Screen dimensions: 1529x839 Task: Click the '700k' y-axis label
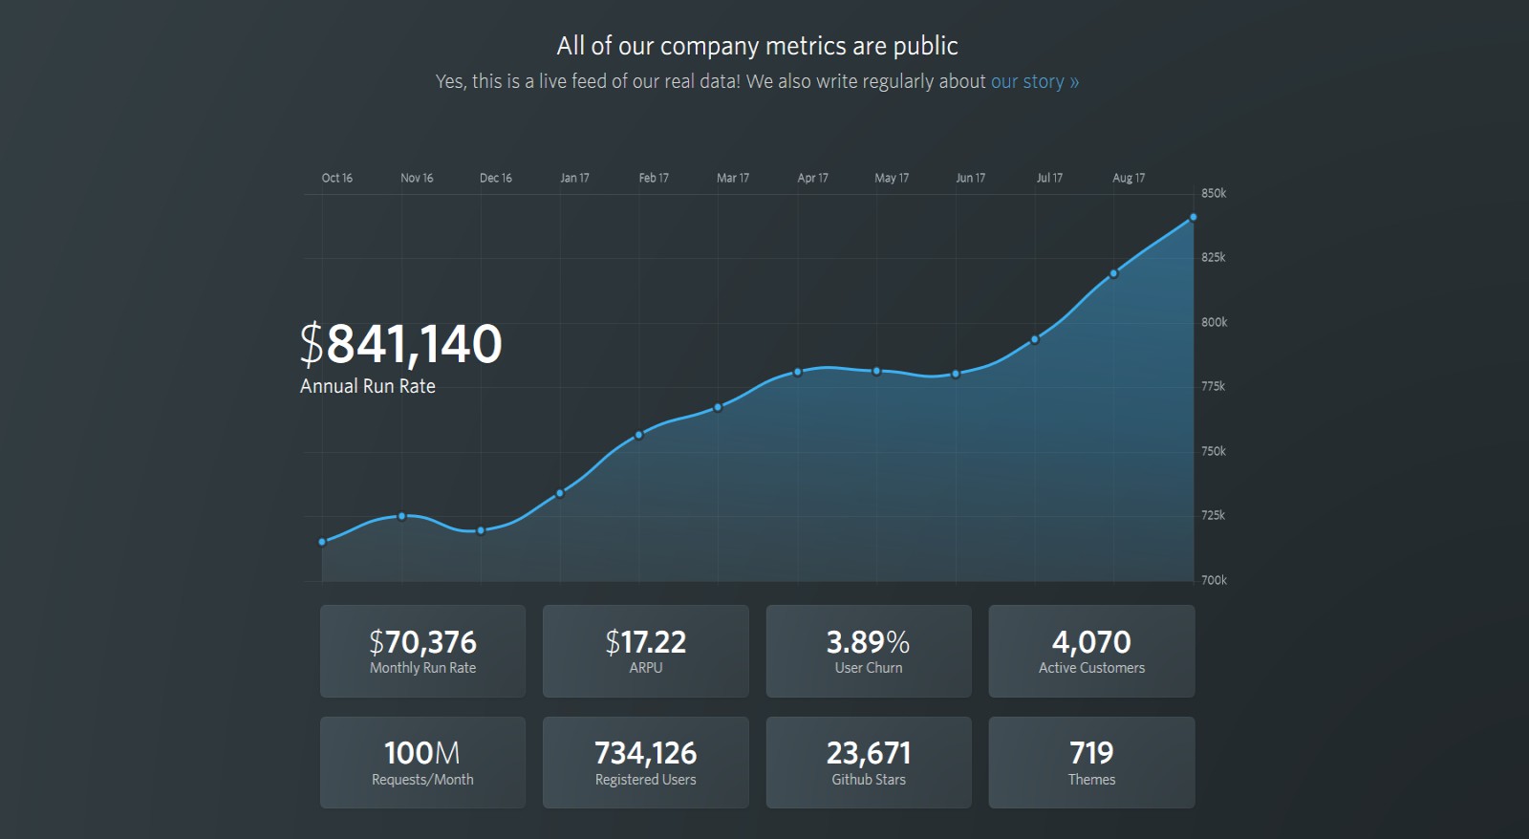(1214, 580)
